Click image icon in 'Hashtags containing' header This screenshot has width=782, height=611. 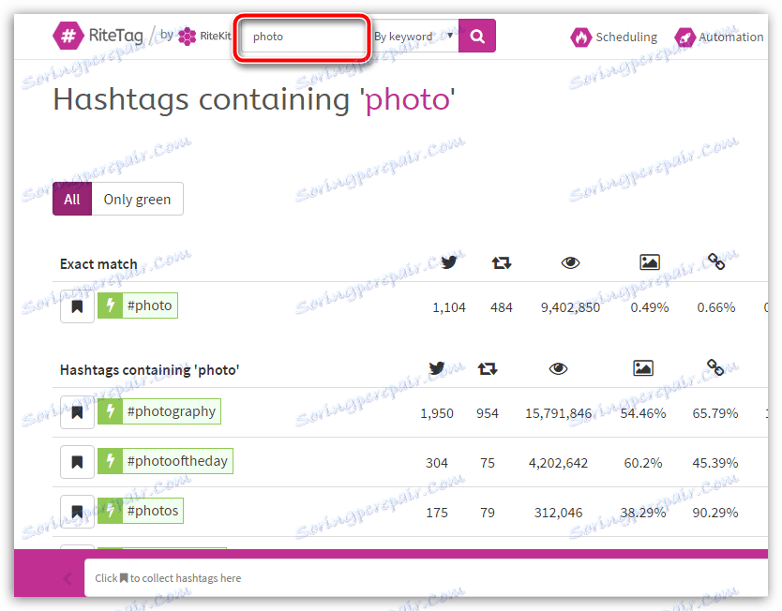coord(643,368)
